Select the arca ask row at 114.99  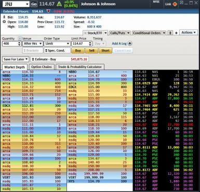point(100,83)
